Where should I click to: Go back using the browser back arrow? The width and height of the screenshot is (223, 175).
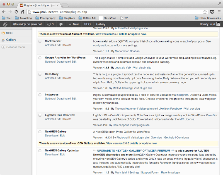point(4,12)
